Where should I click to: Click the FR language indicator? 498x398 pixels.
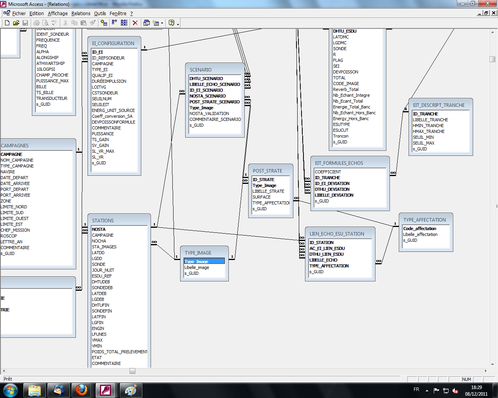tap(416, 389)
